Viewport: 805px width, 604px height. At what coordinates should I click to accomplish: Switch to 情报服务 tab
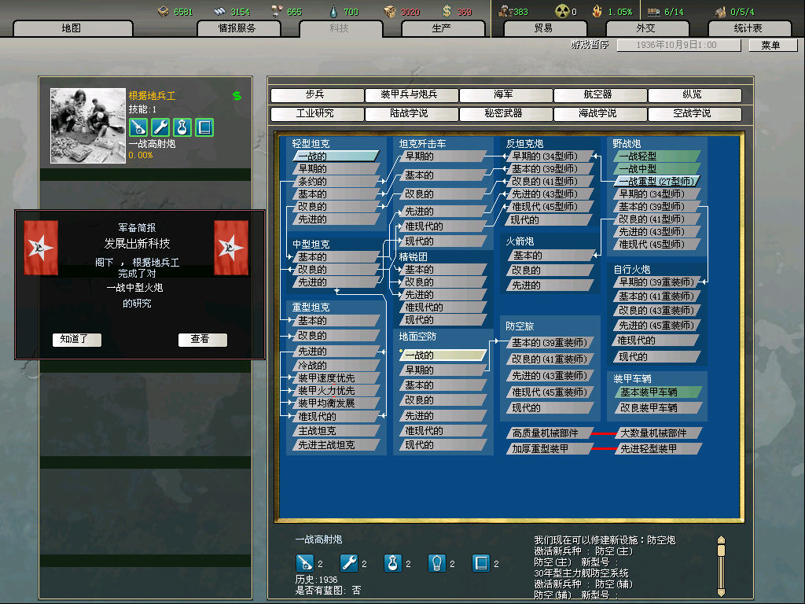pos(238,28)
